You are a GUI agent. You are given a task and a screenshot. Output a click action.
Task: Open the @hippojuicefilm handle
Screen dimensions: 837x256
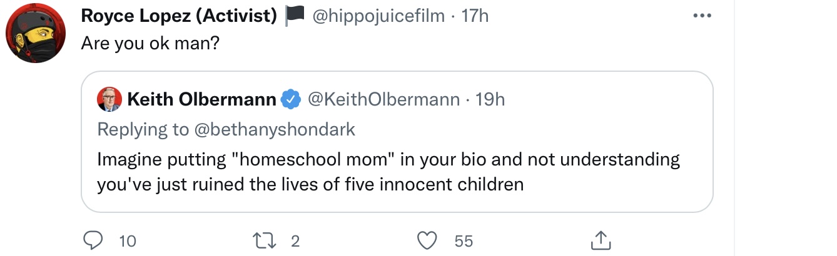click(x=378, y=17)
